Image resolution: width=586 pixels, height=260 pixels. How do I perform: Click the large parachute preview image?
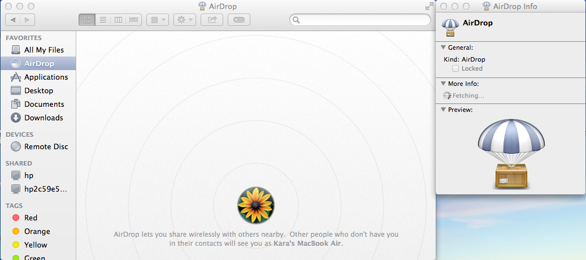(x=511, y=154)
